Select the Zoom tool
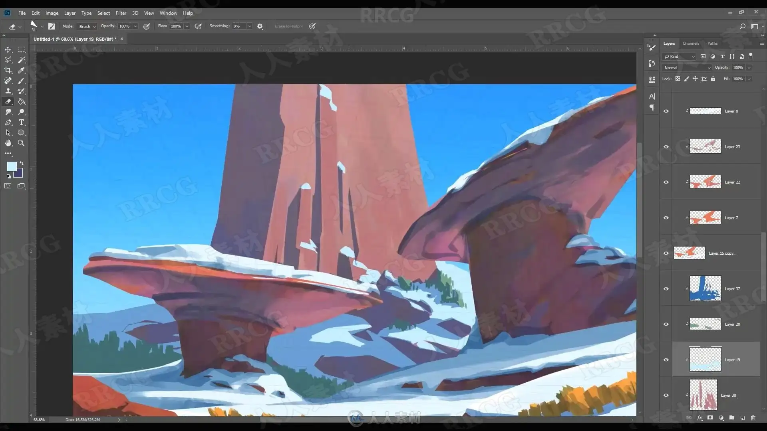Screen dimensions: 767x431 (22, 143)
